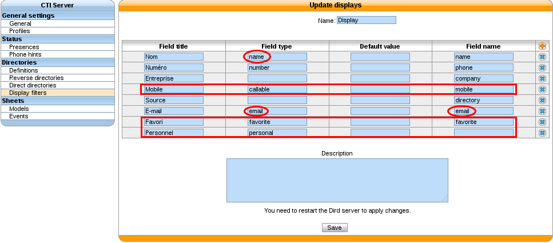
Task: Remove the Mobile field row
Action: pyautogui.click(x=542, y=89)
